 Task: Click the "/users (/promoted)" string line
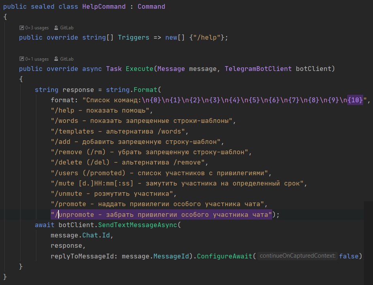click(159, 173)
